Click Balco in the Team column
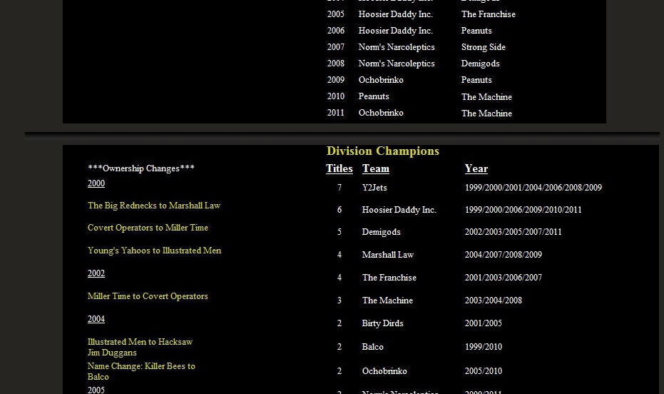The height and width of the screenshot is (394, 664). pos(373,347)
